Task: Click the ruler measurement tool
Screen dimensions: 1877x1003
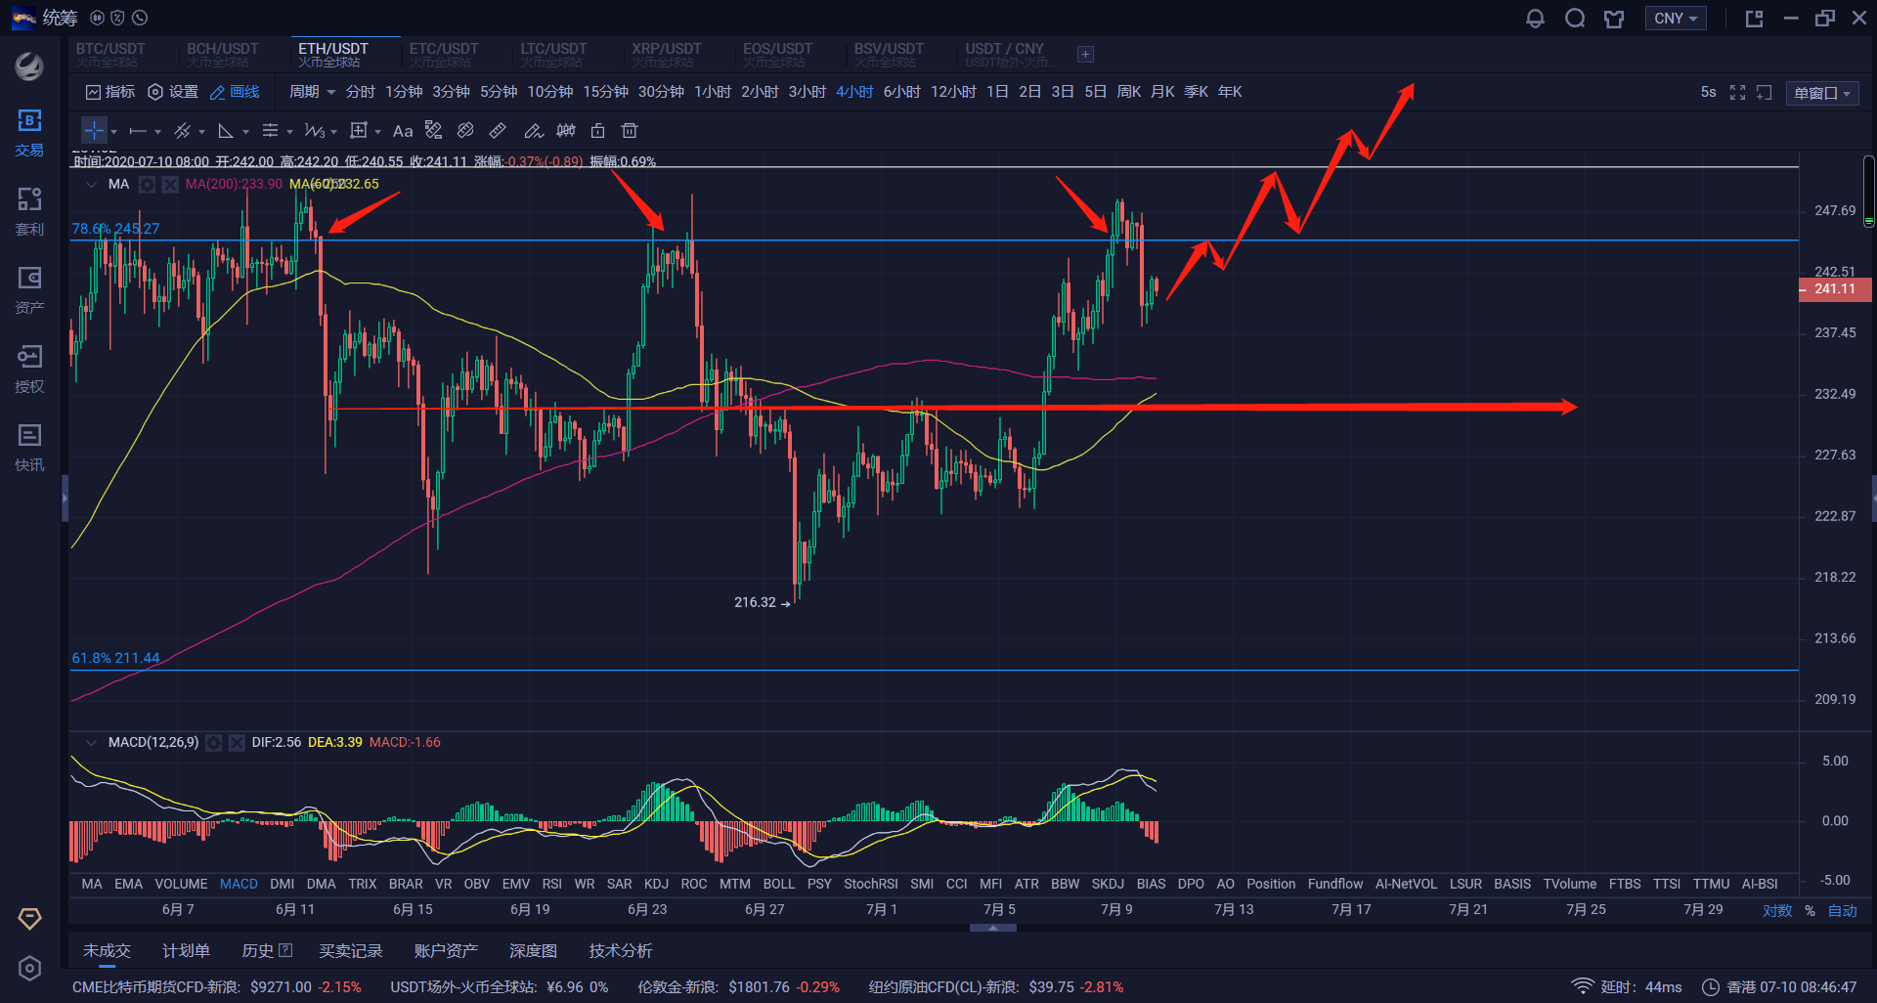Action: tap(498, 130)
